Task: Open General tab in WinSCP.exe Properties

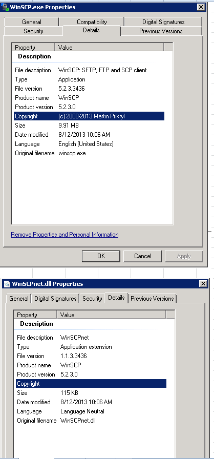Action: (32, 22)
